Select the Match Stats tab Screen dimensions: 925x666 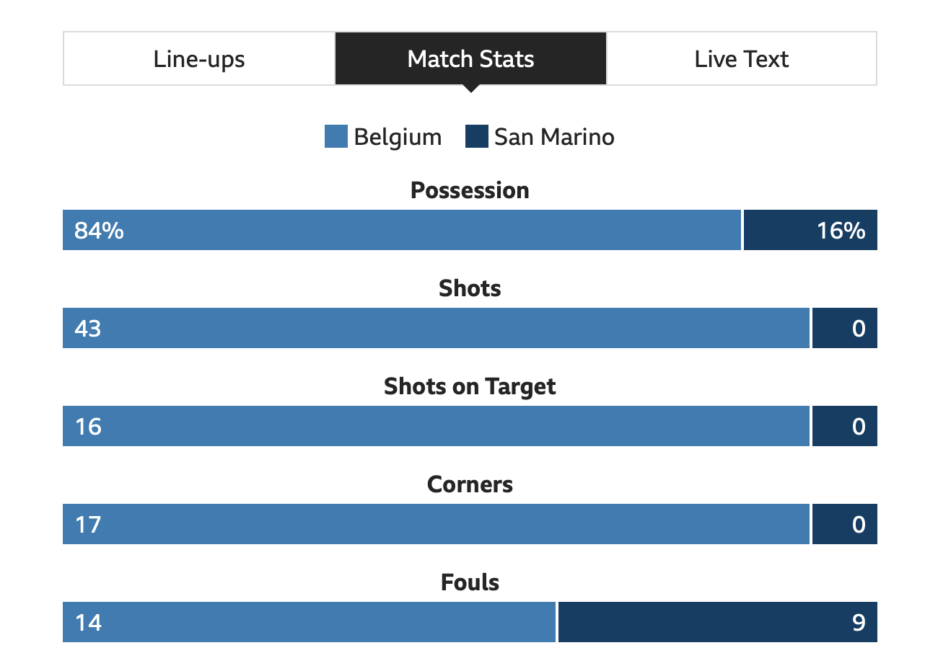pyautogui.click(x=470, y=58)
